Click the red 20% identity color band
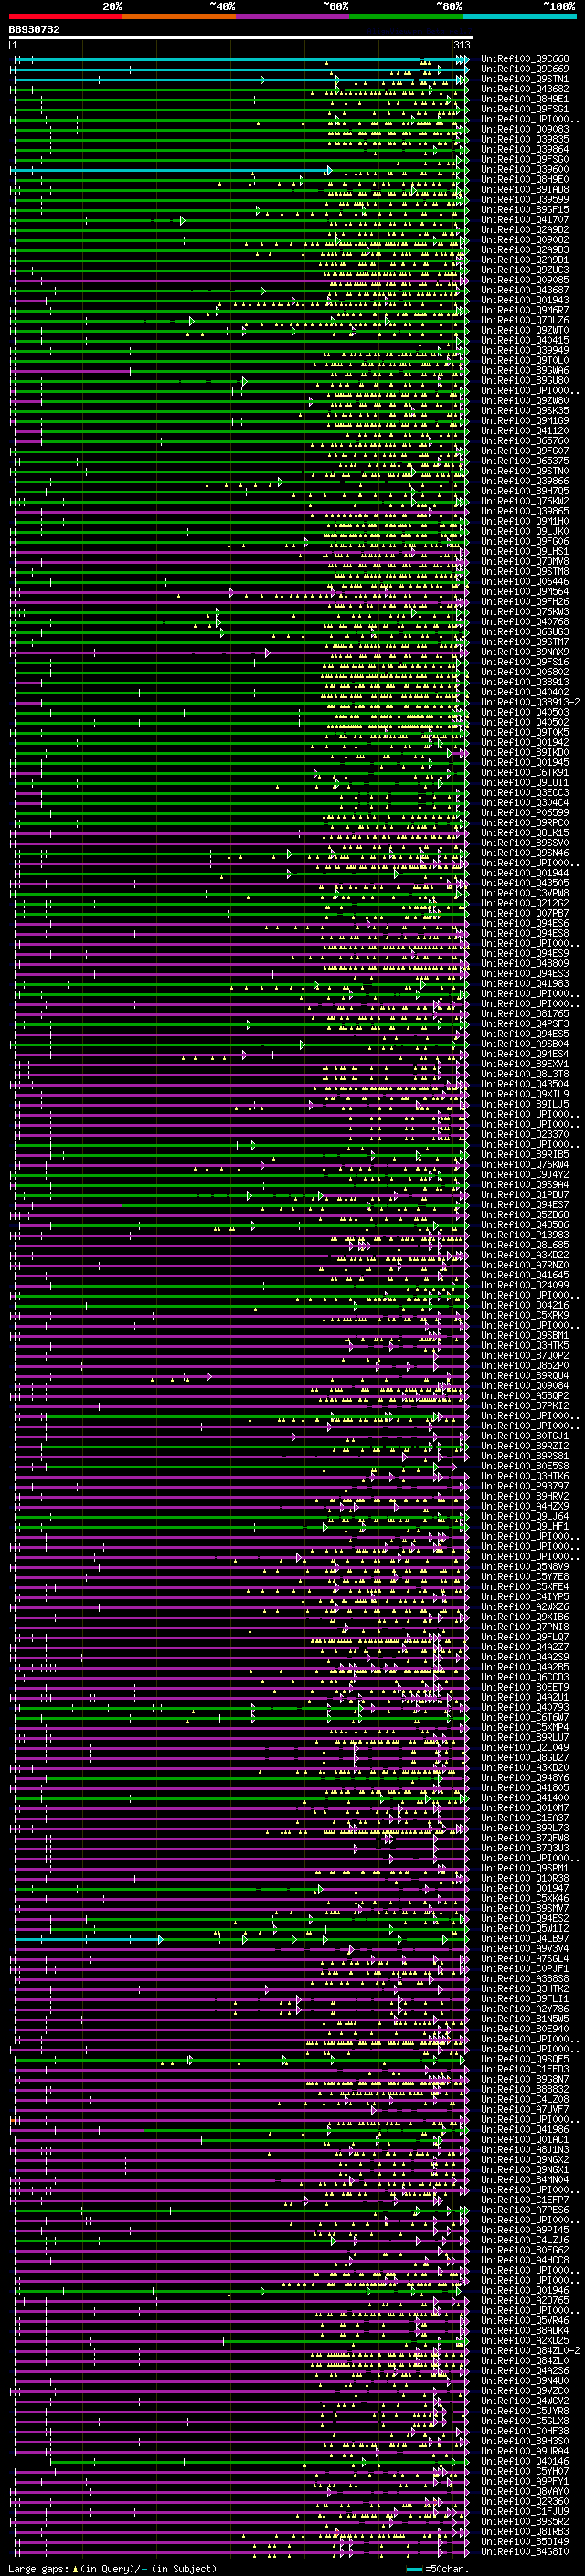The width and height of the screenshot is (585, 2576). (x=66, y=16)
